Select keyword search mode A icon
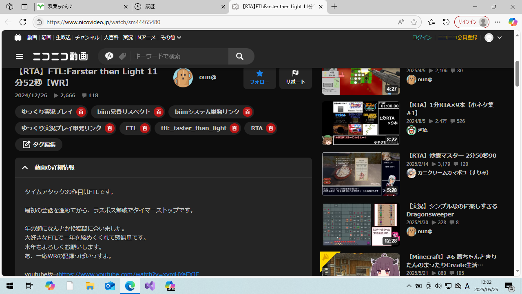Screen dimensions: 522x294 pyautogui.click(x=109, y=56)
